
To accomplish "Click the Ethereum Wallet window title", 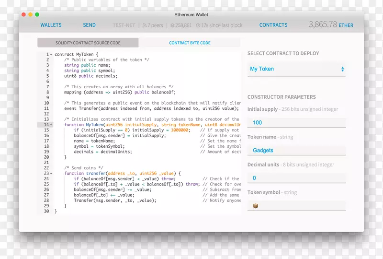I will pos(191,15).
